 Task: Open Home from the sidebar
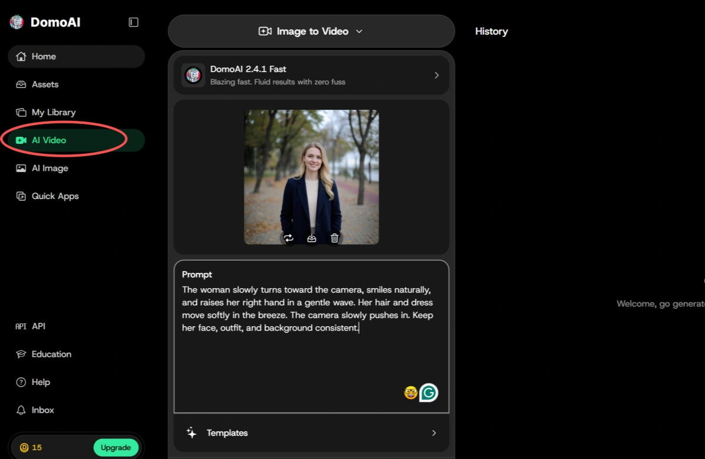click(76, 56)
